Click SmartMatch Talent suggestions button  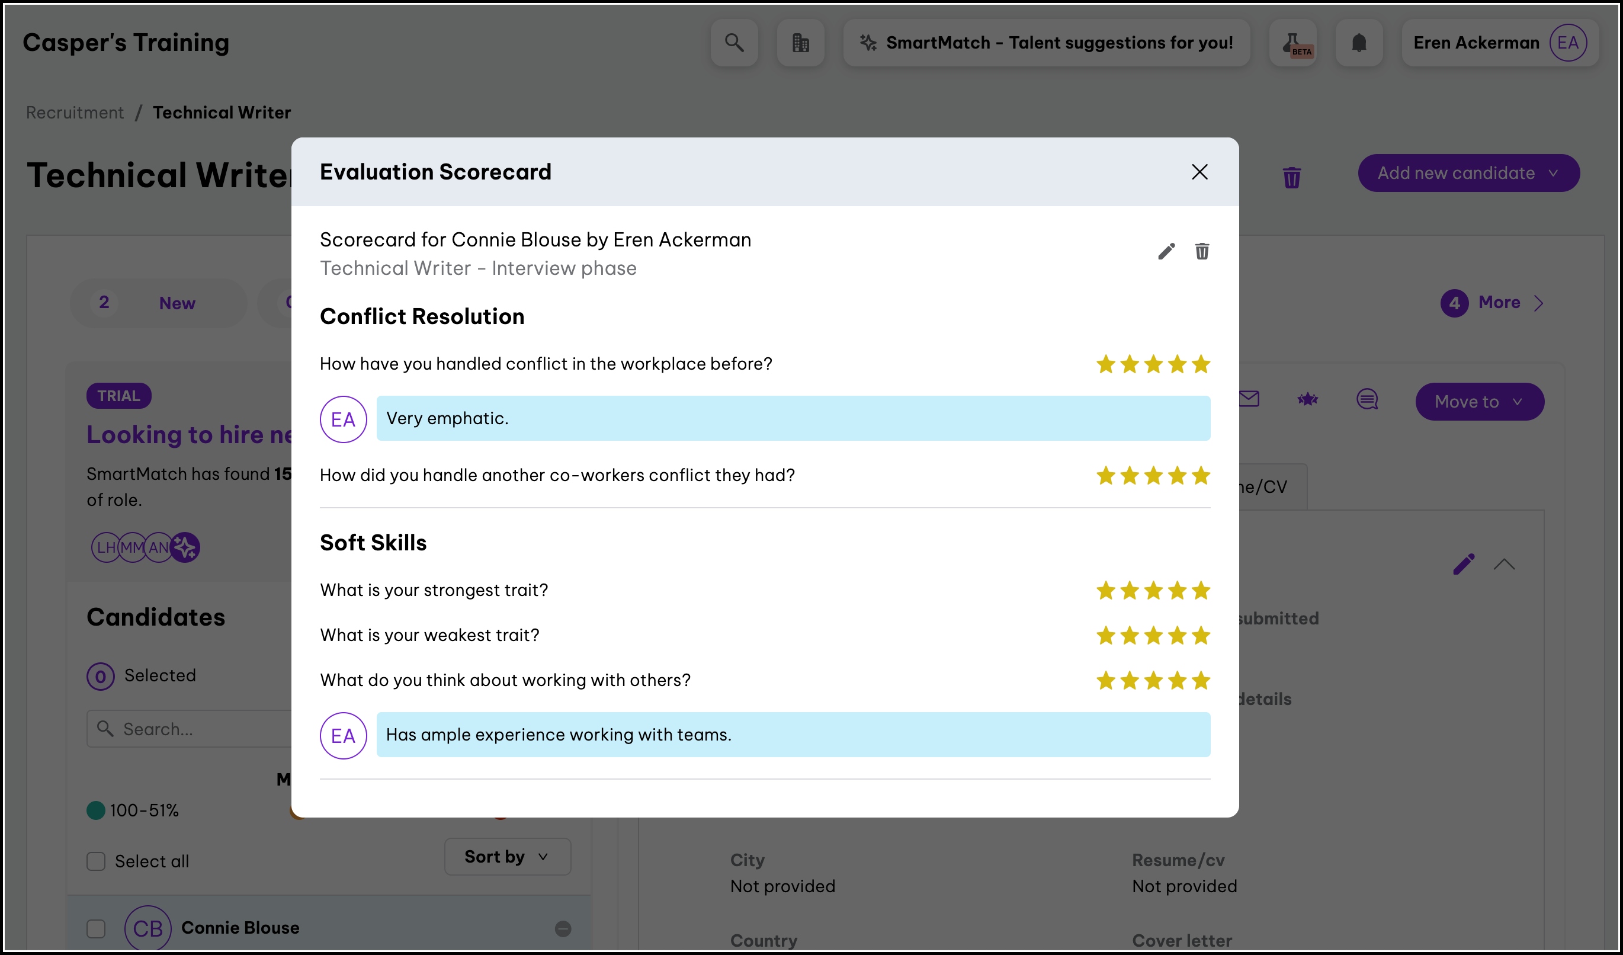tap(1047, 43)
